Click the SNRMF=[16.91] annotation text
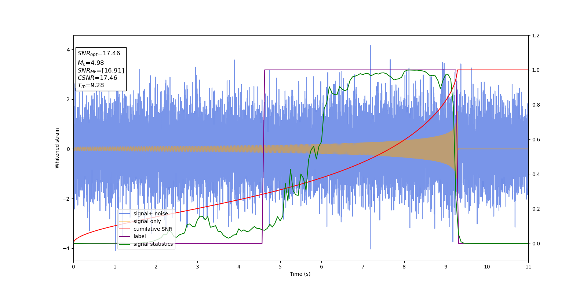Image resolution: width=587 pixels, height=293 pixels. pyautogui.click(x=101, y=71)
